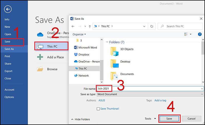Open the Organize menu

tap(79, 34)
